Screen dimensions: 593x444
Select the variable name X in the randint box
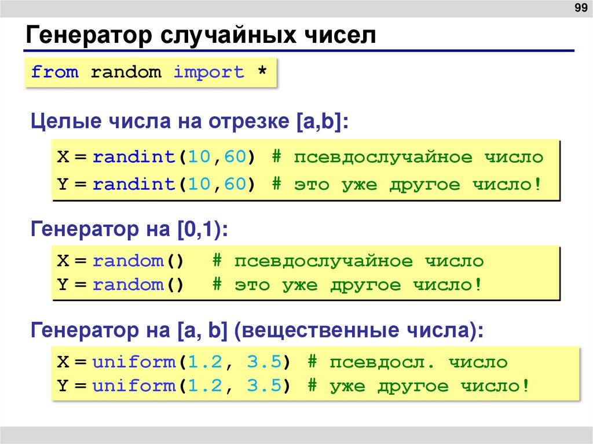(x=61, y=156)
